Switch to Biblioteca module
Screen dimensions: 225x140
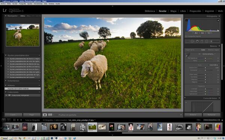click(x=150, y=11)
